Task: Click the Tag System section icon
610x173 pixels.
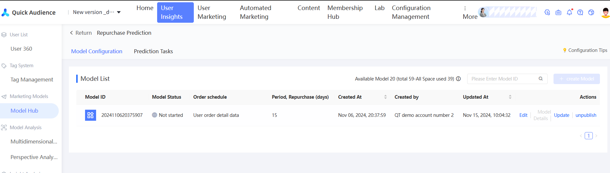Action: (4, 66)
